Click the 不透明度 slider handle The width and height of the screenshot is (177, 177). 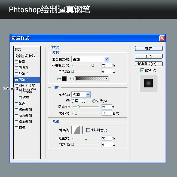tap(93, 65)
